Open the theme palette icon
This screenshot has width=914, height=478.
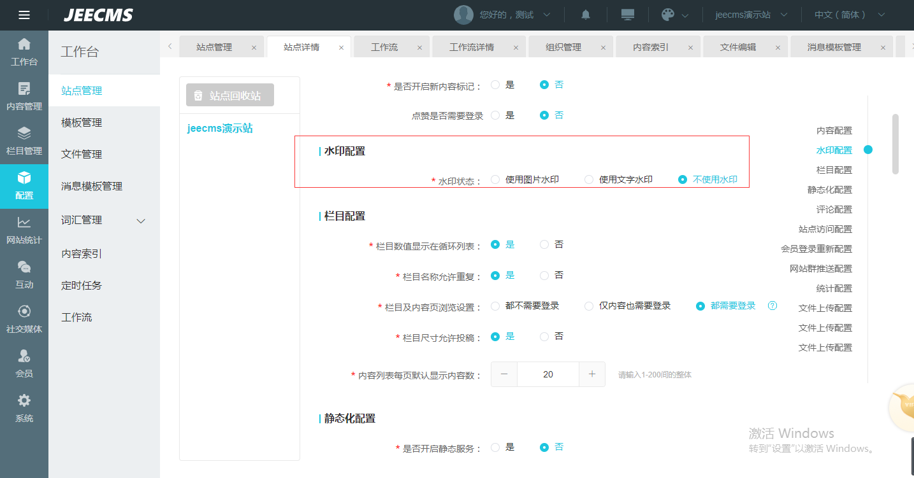tap(668, 15)
